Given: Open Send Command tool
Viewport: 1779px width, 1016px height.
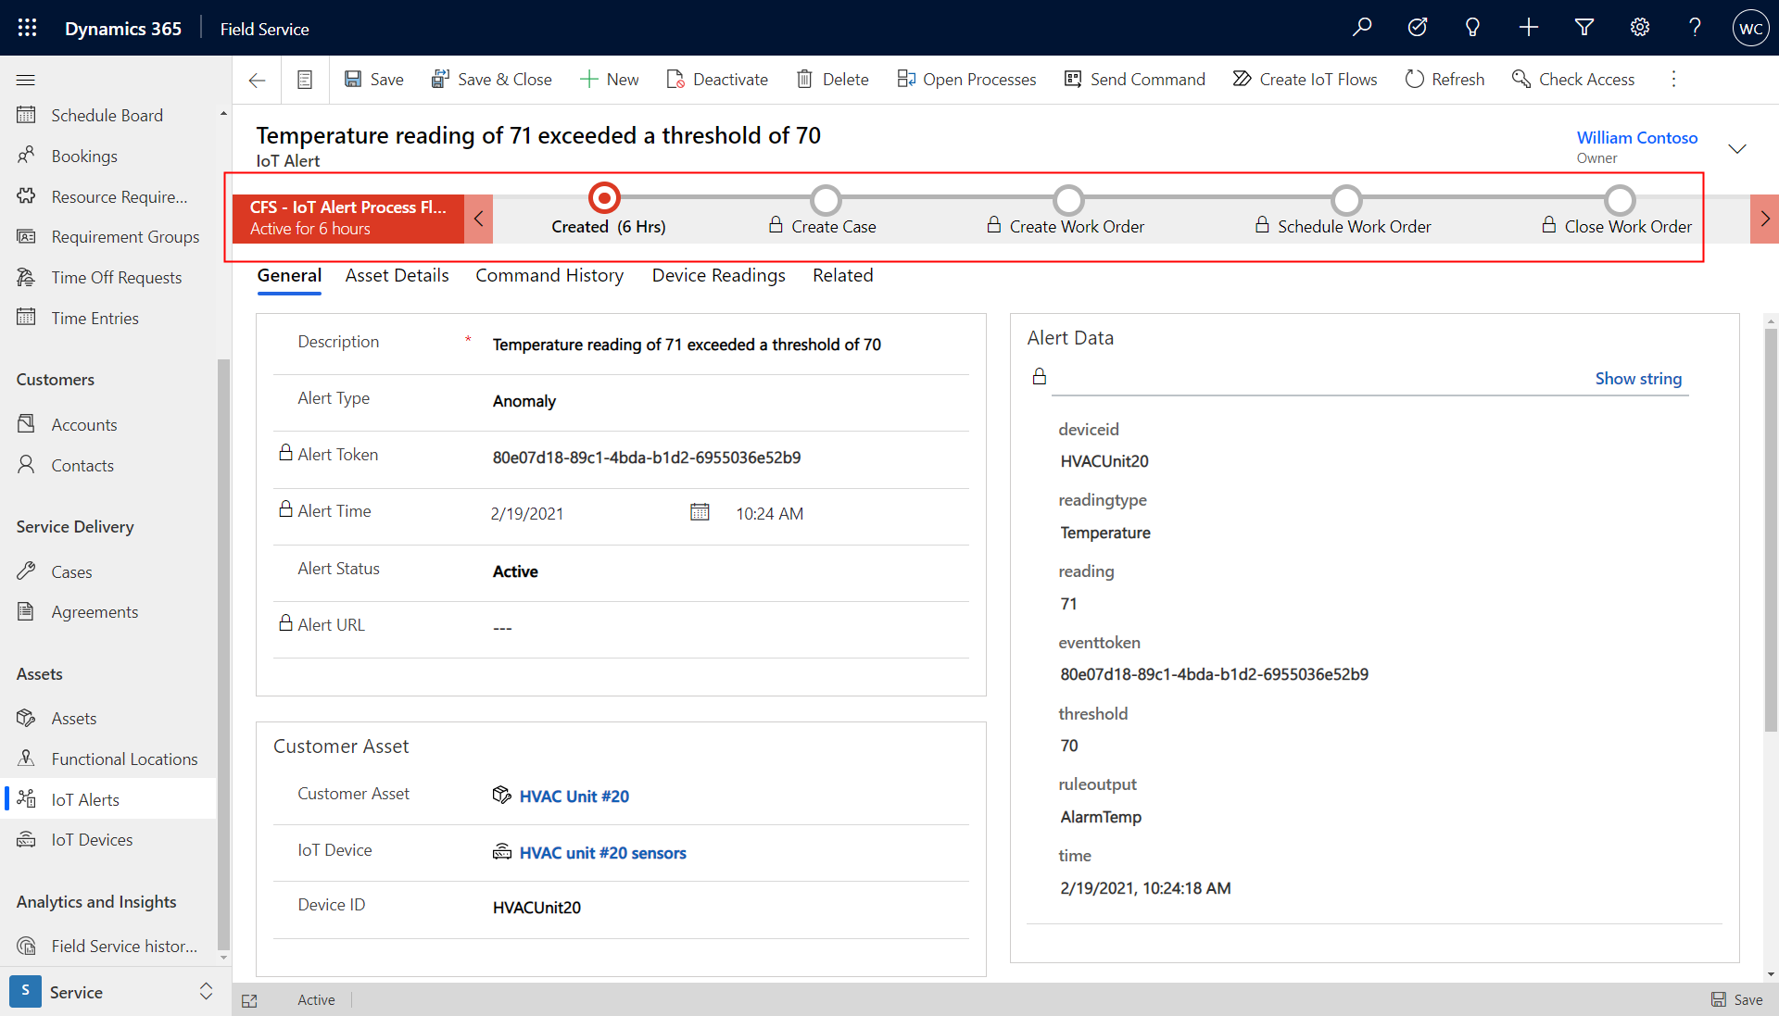Looking at the screenshot, I should coord(1135,78).
